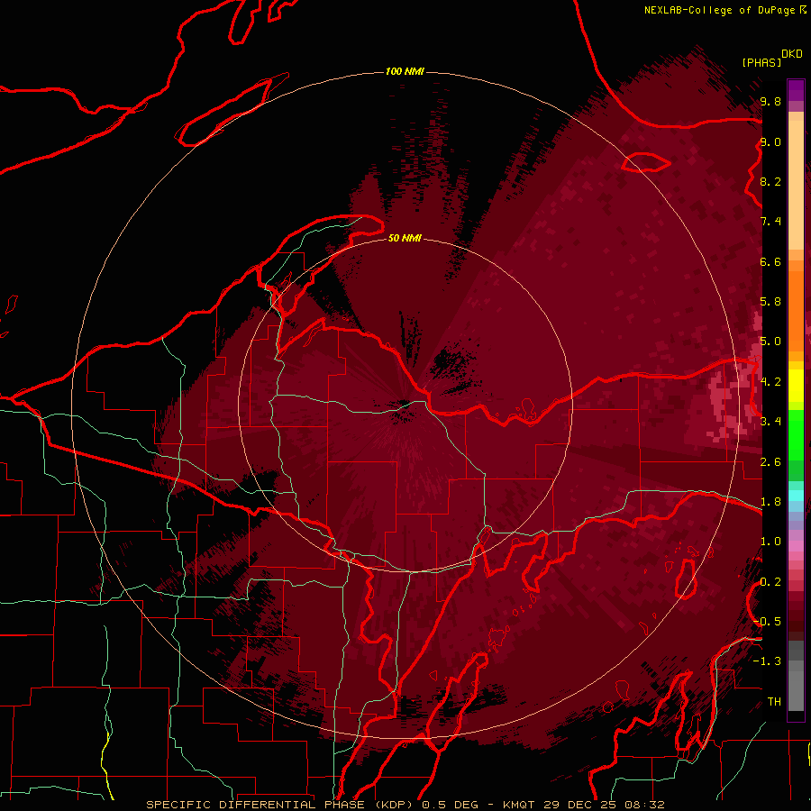
Task: Click the 8.2 legend value
Action: coord(770,181)
